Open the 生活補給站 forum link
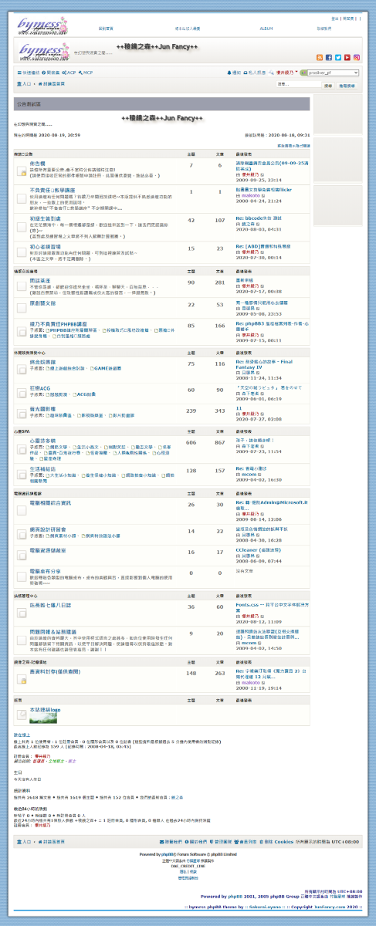This screenshot has width=376, height=926. pos(41,468)
